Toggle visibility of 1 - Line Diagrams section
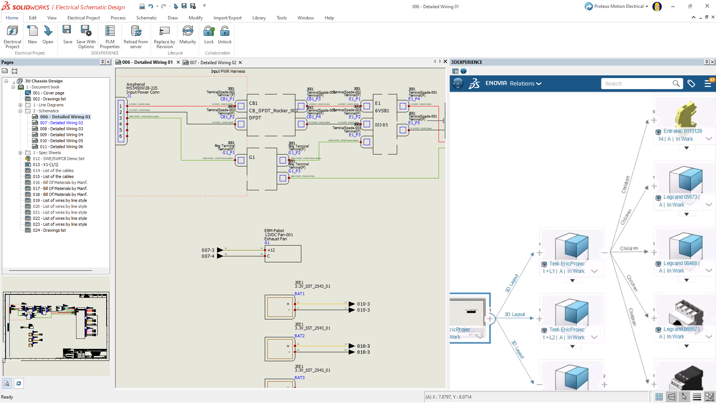716x403 pixels. [20, 105]
